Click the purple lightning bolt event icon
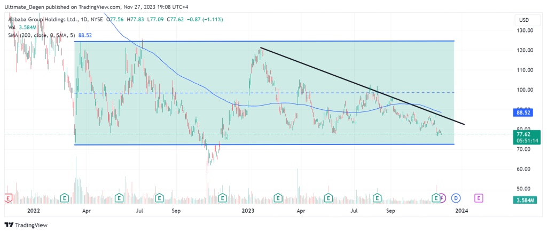Image resolution: width=547 pixels, height=233 pixels. point(442,198)
